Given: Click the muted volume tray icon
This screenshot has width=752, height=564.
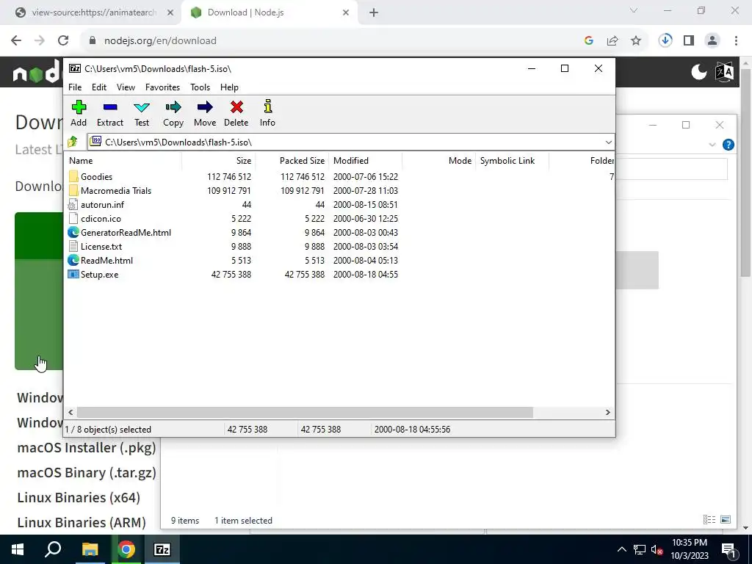Looking at the screenshot, I should 657,549.
